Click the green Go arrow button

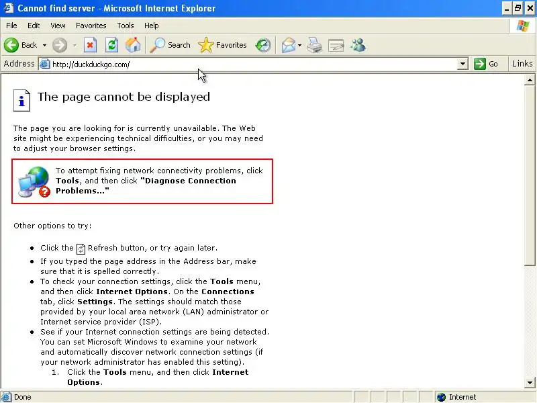[480, 64]
